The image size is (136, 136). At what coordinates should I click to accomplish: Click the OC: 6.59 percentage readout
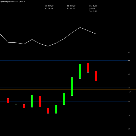[x=93, y=6]
